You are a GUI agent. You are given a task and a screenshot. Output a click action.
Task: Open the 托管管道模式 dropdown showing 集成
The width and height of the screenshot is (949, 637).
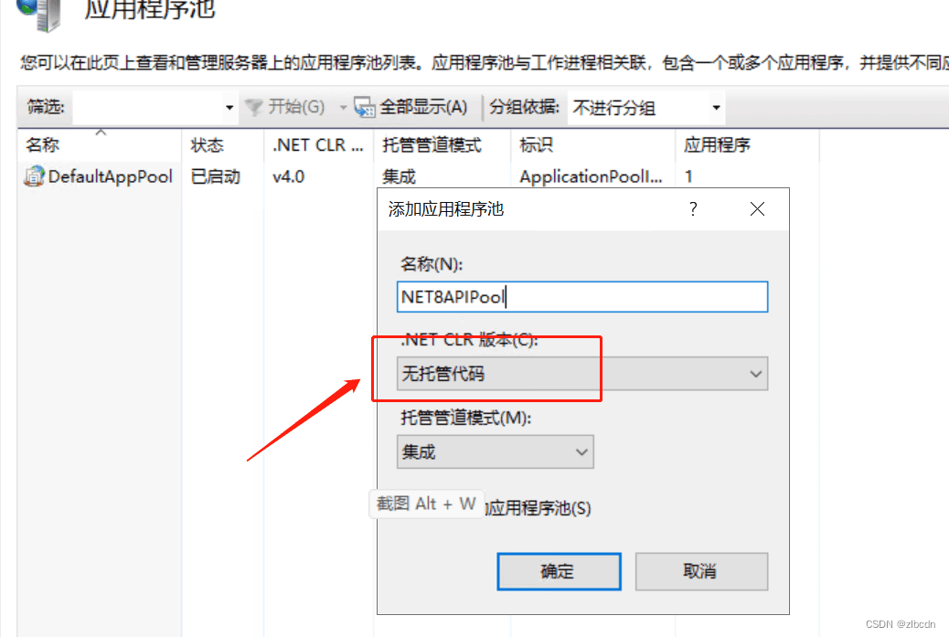pos(582,451)
